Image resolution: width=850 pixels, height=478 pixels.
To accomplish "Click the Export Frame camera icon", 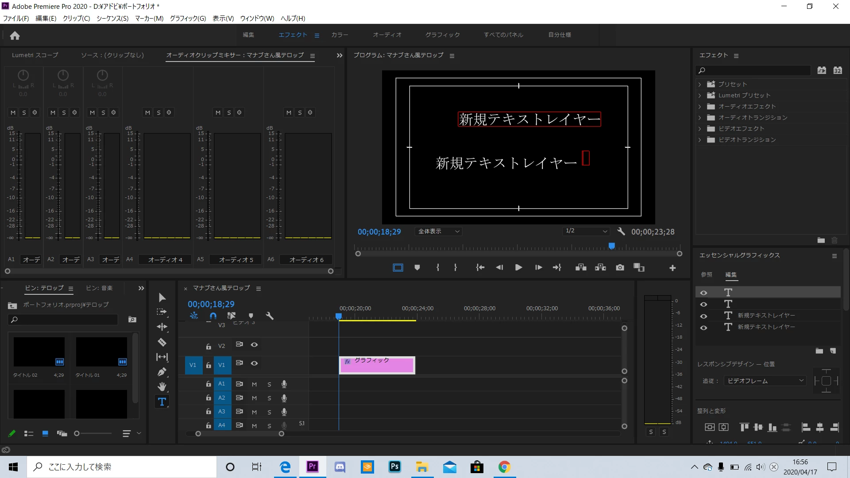I will pos(620,268).
